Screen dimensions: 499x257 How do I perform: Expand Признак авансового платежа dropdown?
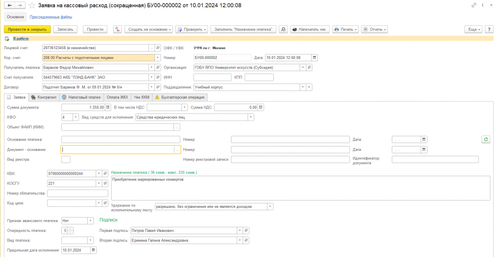click(x=91, y=221)
